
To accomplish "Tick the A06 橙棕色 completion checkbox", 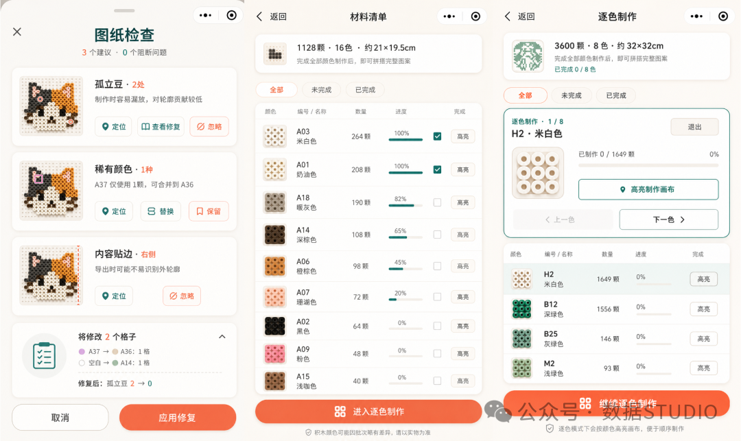I will pos(437,266).
